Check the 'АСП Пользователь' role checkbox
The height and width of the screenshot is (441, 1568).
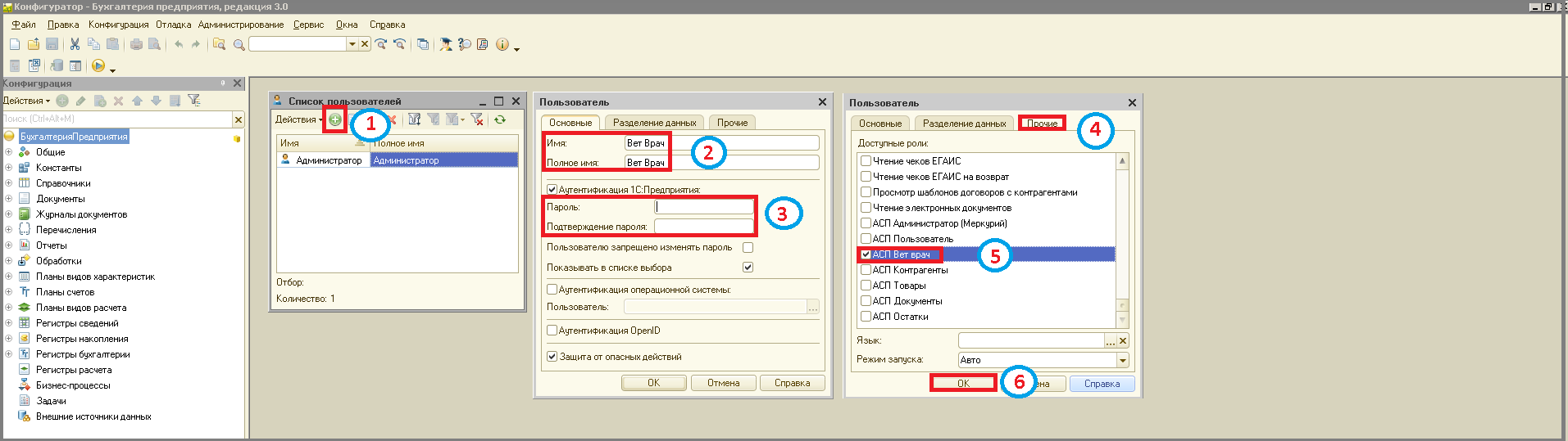point(866,239)
